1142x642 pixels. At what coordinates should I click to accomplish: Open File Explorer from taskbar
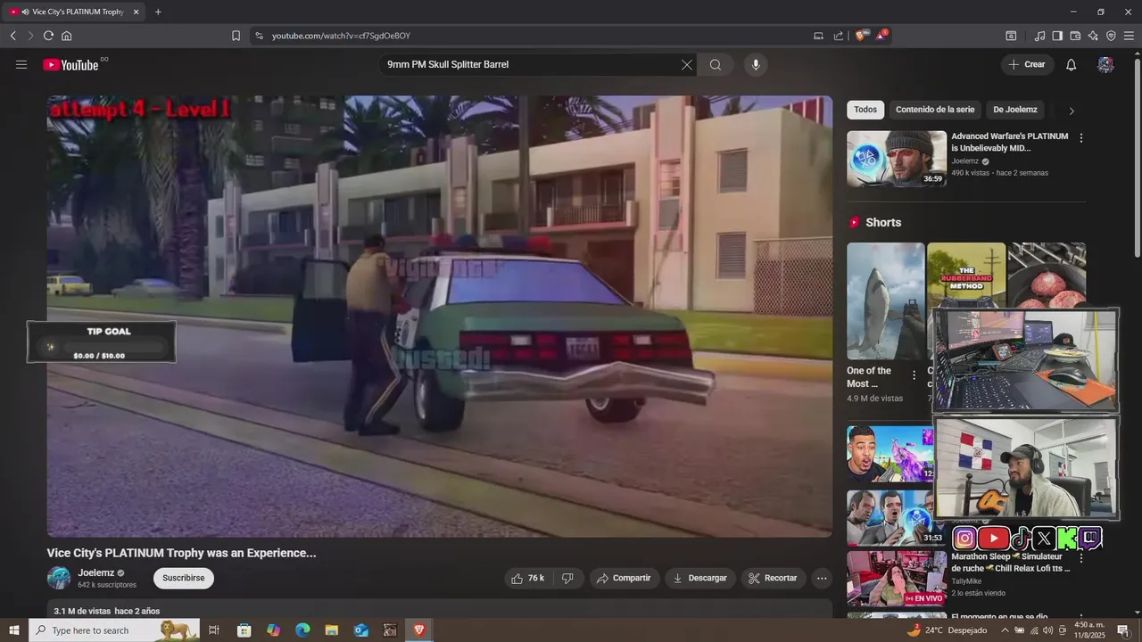point(332,630)
